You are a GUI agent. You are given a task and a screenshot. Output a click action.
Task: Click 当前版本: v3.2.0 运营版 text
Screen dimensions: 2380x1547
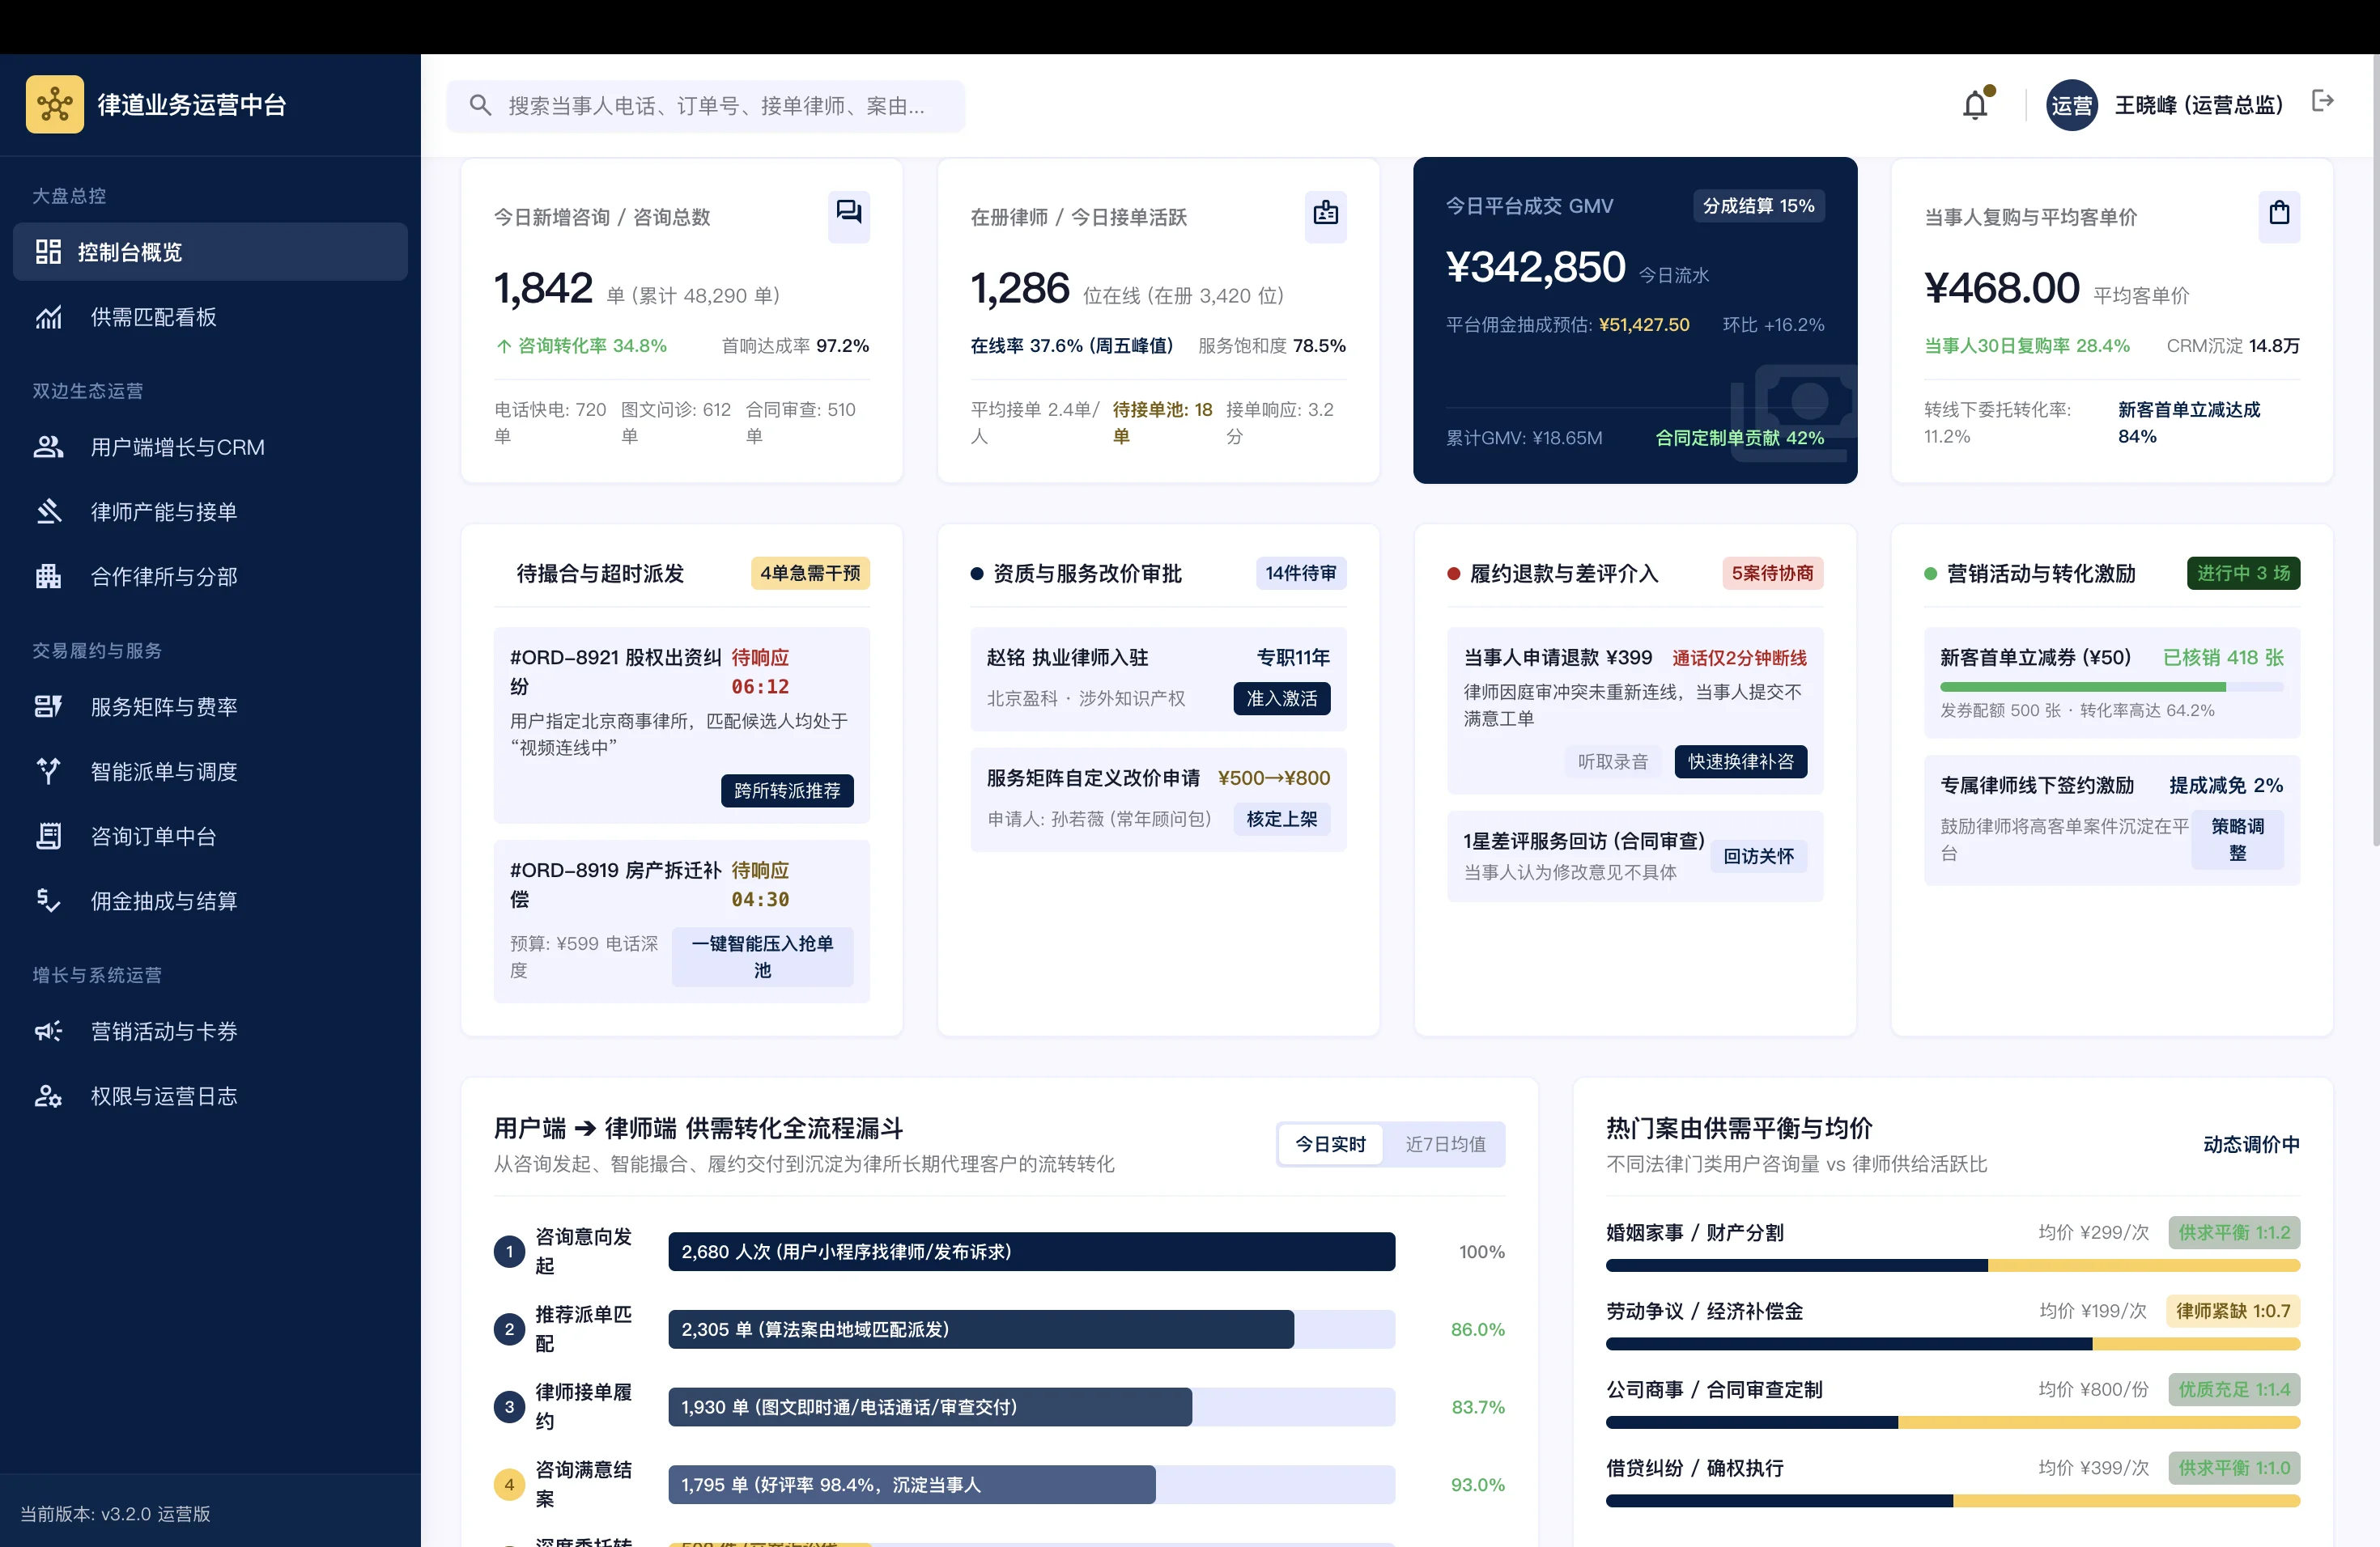tap(115, 1514)
